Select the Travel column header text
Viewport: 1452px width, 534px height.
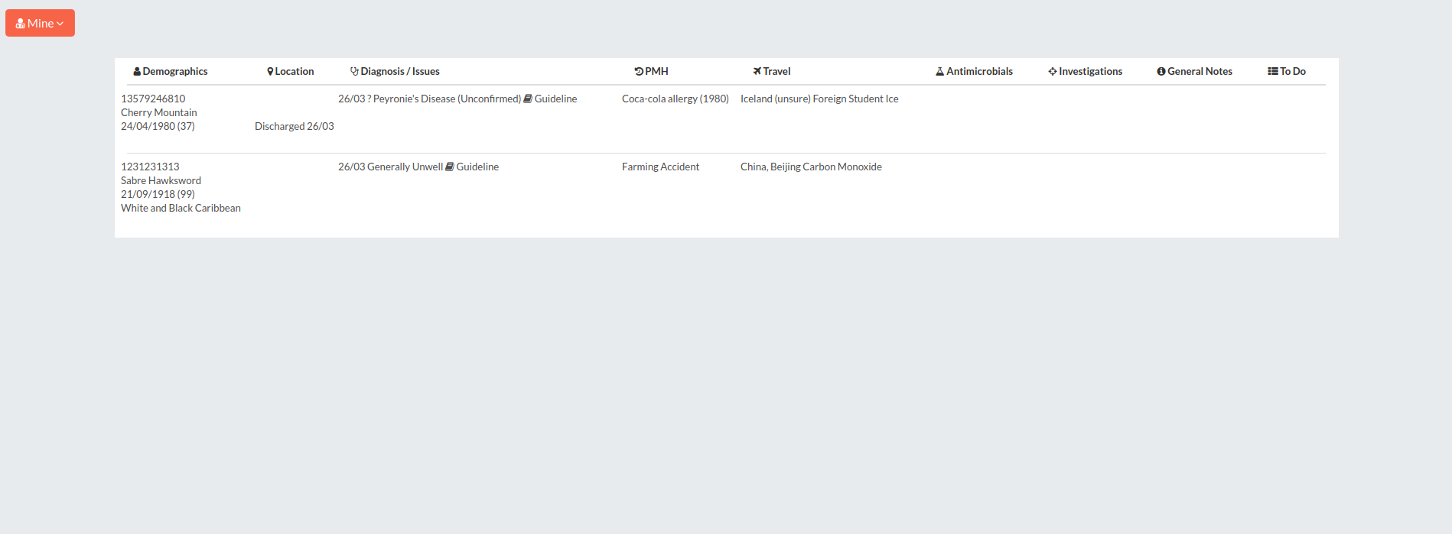pos(776,71)
